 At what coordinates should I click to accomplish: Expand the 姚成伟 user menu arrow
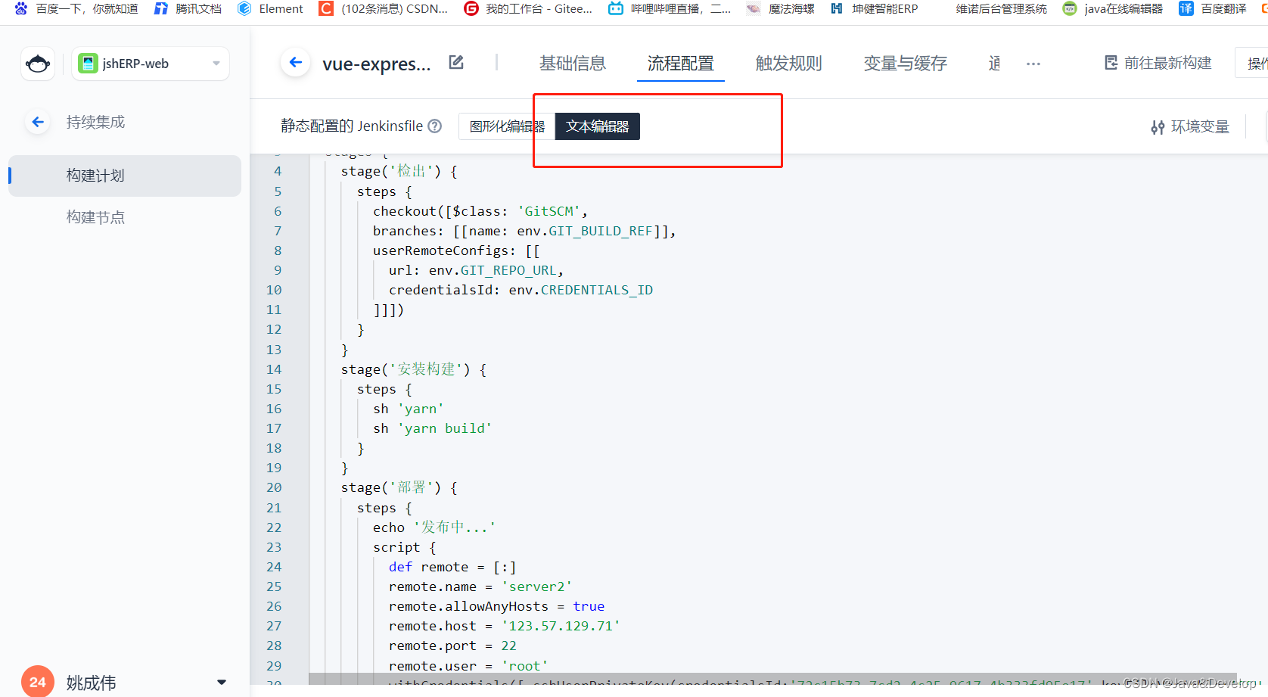(222, 683)
